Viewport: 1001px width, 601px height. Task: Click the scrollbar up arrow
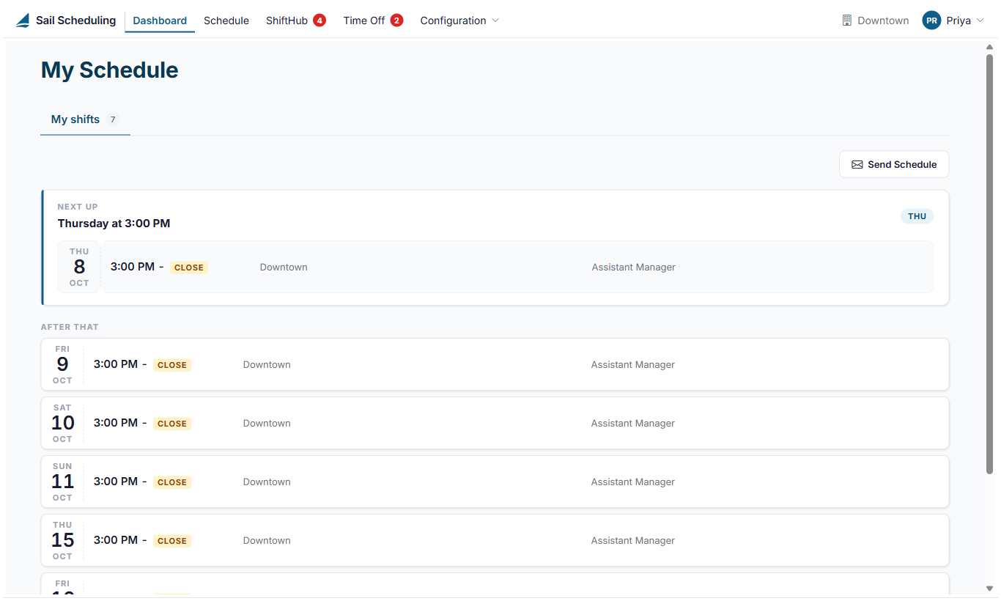(x=990, y=48)
